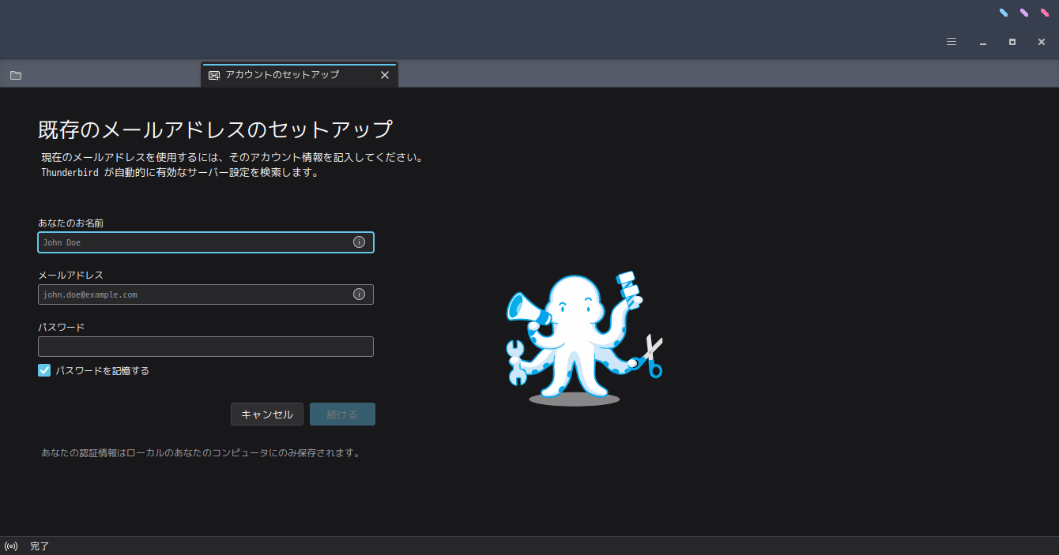Toggle パスワードを記憶する checkbox
This screenshot has height=555, width=1059.
pyautogui.click(x=44, y=370)
